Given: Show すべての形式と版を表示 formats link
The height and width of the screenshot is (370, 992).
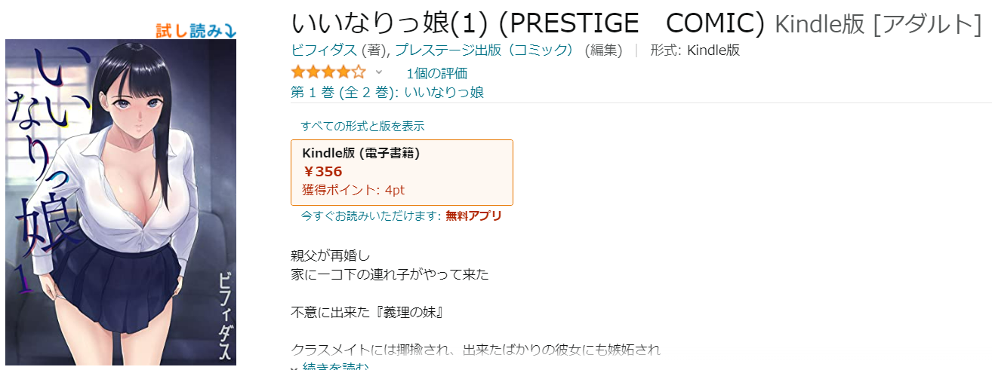Looking at the screenshot, I should coord(362,126).
